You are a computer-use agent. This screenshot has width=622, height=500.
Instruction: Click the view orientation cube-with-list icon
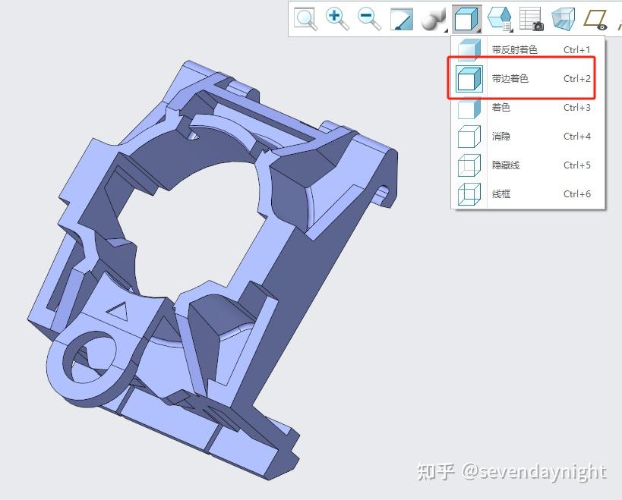click(497, 19)
